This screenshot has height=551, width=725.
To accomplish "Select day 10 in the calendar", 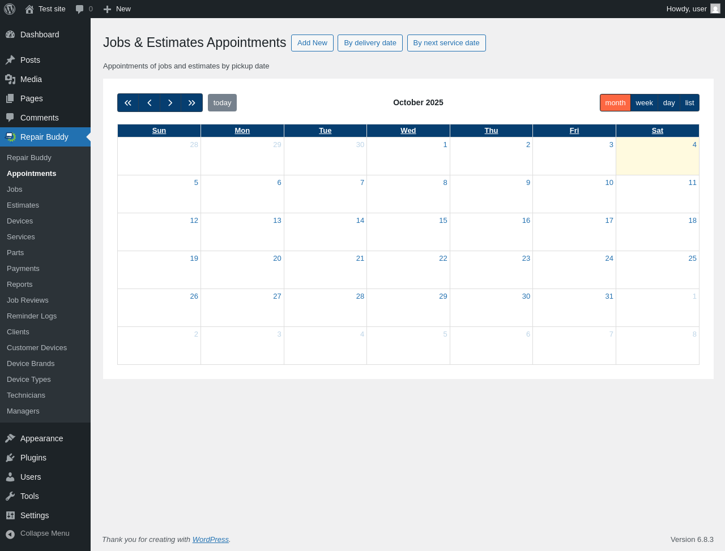I will (609, 183).
